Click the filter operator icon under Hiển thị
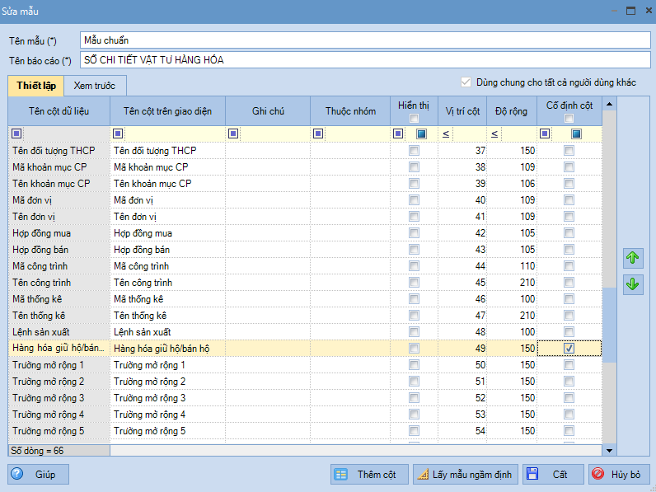The image size is (656, 492). tap(398, 134)
